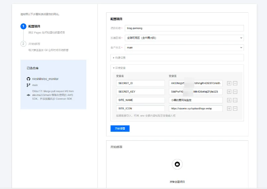
Task: Remove the SITE_ICON variable row
Action: click(x=235, y=108)
